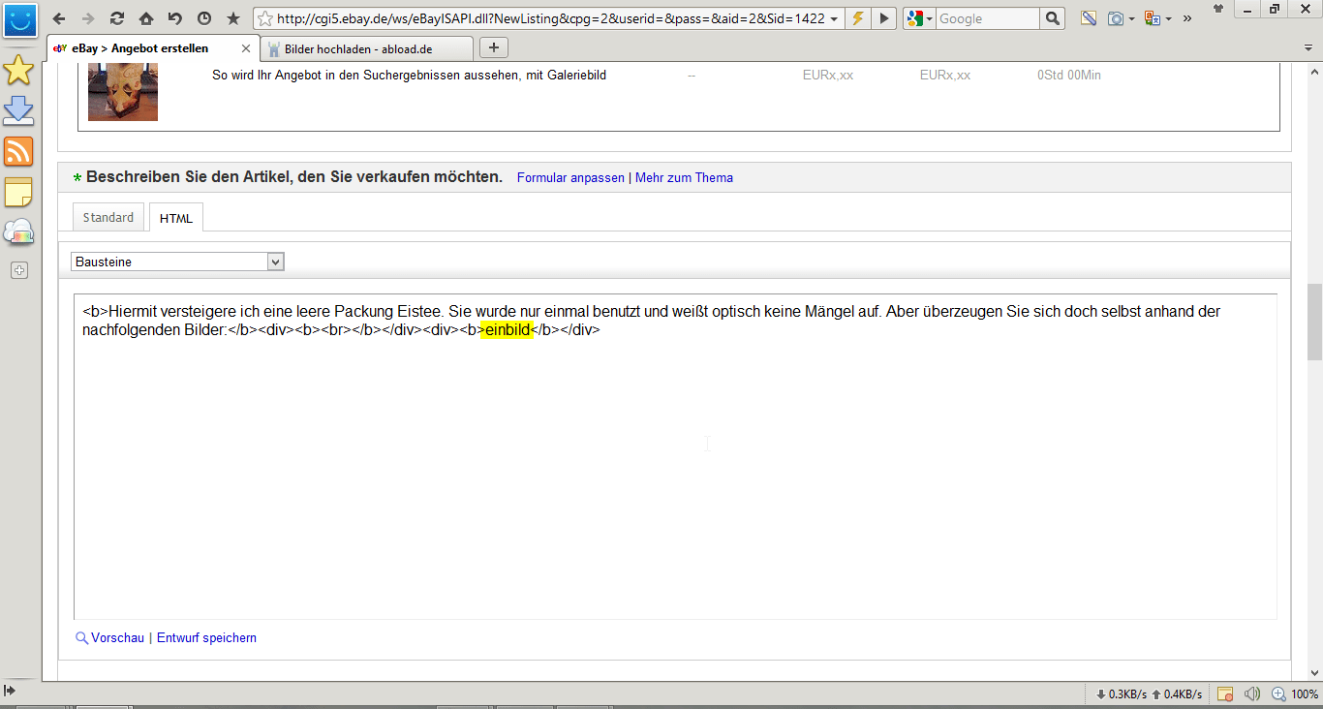The image size is (1323, 709).
Task: Open the popup blocker status icon
Action: [1225, 694]
